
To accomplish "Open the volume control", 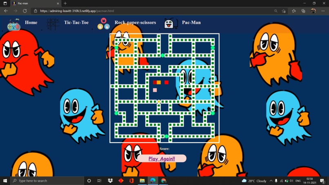I will click(291, 181).
